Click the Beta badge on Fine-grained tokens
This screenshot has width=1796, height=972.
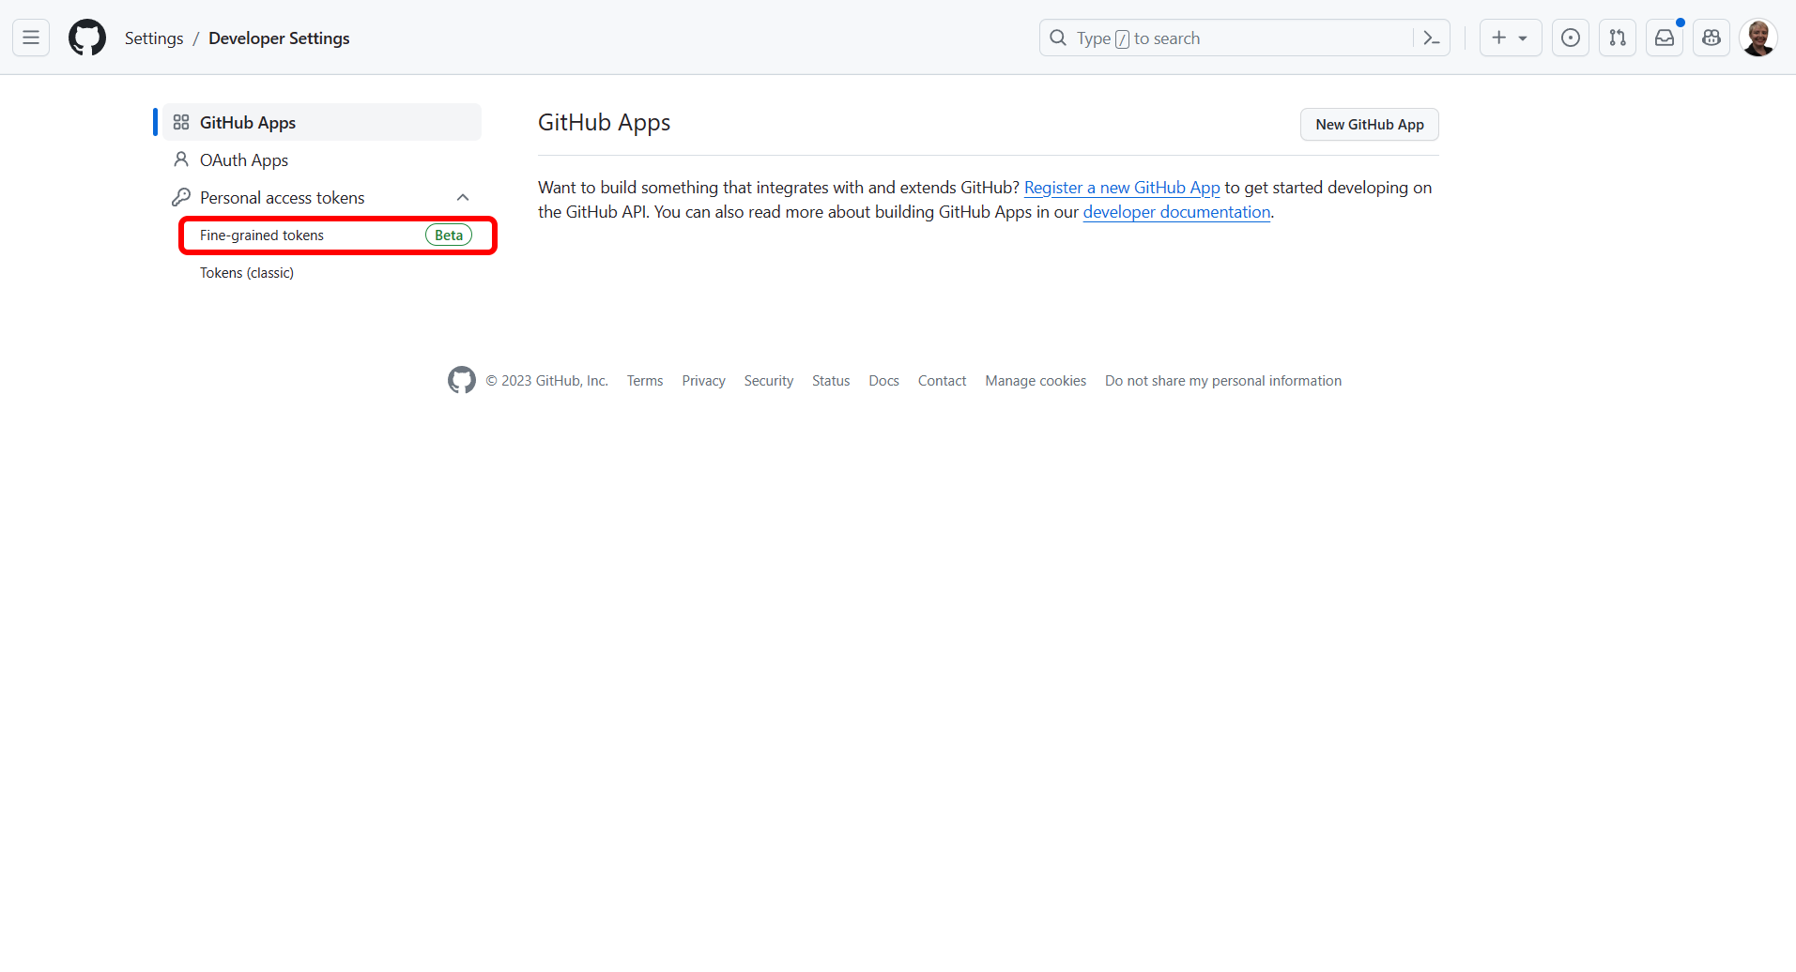tap(448, 235)
